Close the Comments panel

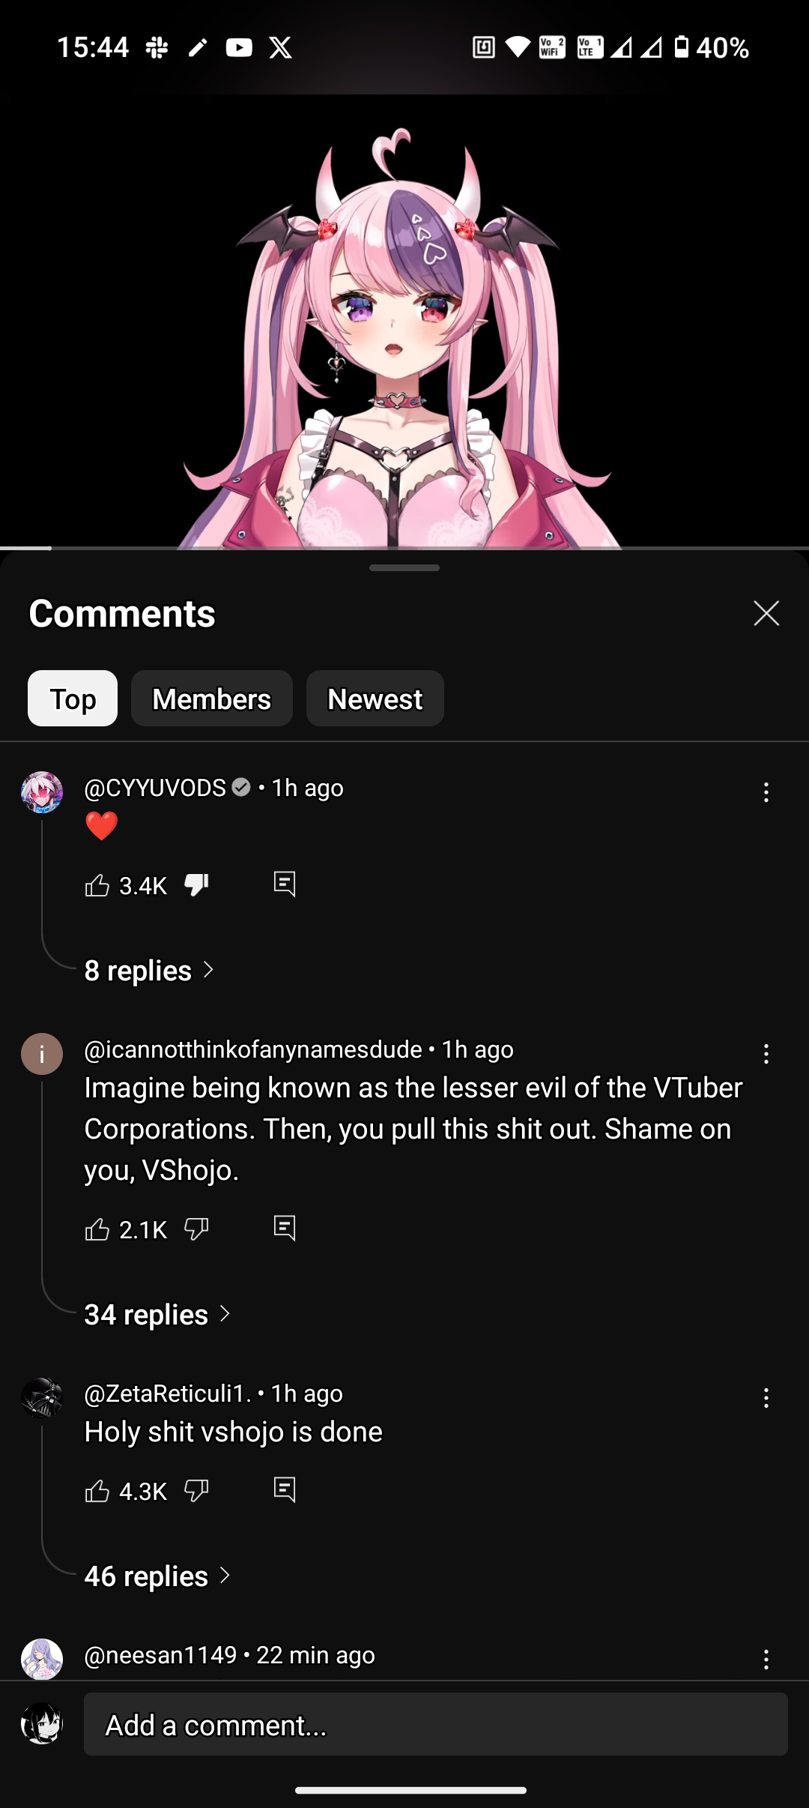point(766,613)
